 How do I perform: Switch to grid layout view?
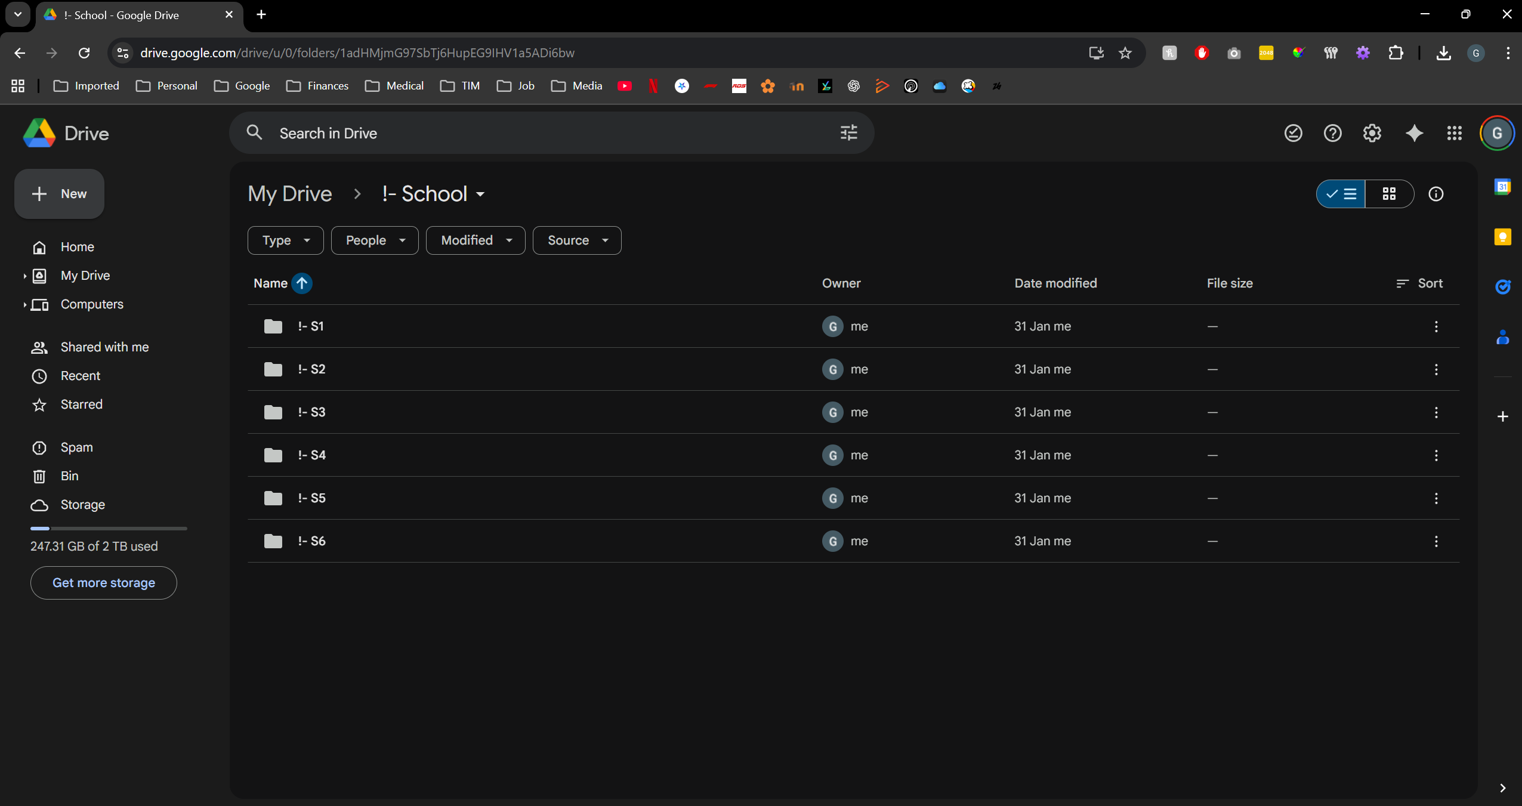click(x=1389, y=194)
